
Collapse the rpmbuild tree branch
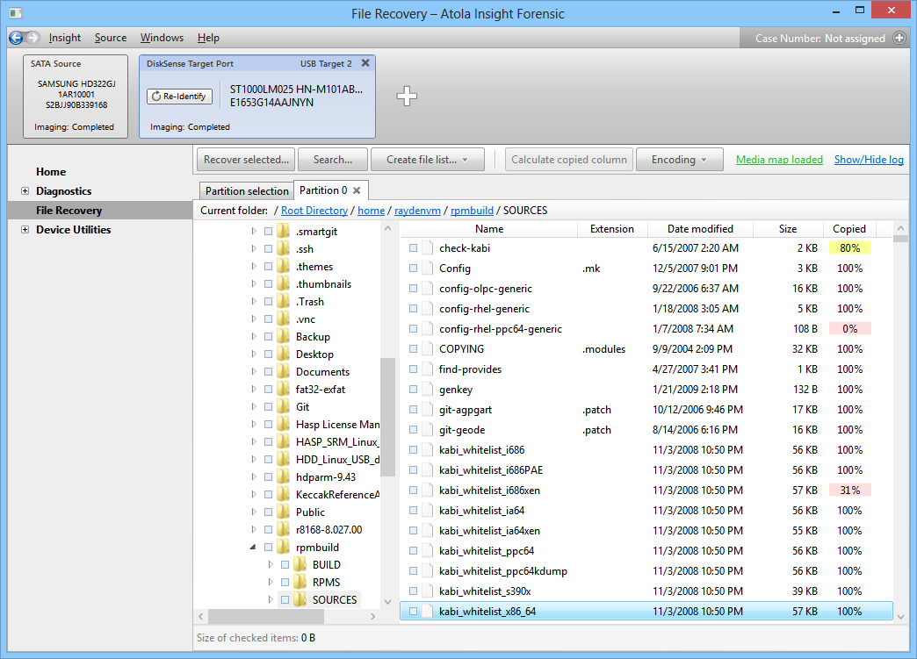pyautogui.click(x=254, y=547)
